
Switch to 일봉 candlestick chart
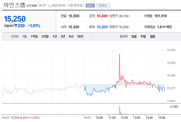tap(134, 37)
